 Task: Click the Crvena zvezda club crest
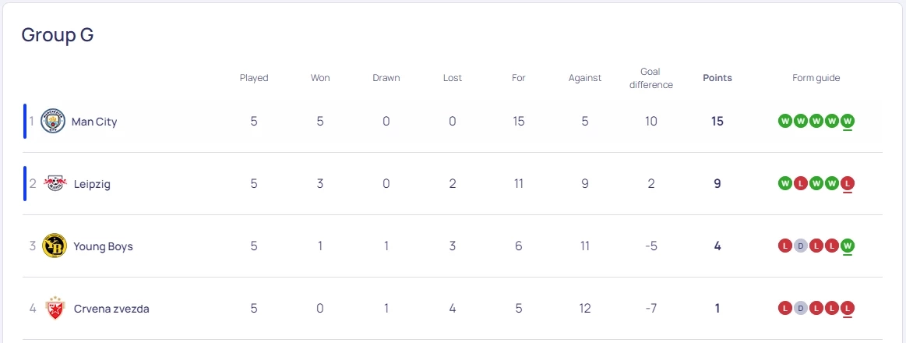click(x=55, y=309)
